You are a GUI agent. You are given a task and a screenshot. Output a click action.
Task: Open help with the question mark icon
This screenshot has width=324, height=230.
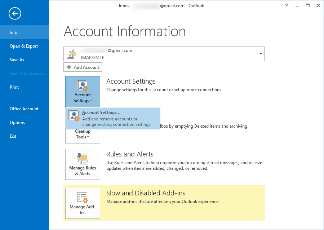pos(287,5)
